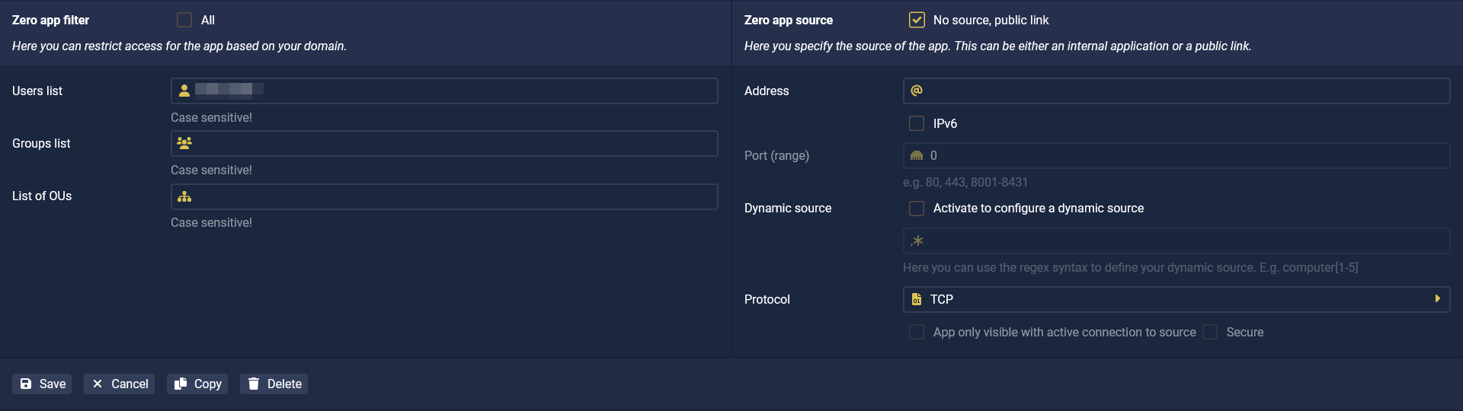Viewport: 1463px width, 411px height.
Task: Click the @ icon in Address field
Action: (x=917, y=91)
